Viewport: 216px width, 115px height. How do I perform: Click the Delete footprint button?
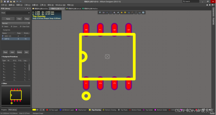click(19, 52)
